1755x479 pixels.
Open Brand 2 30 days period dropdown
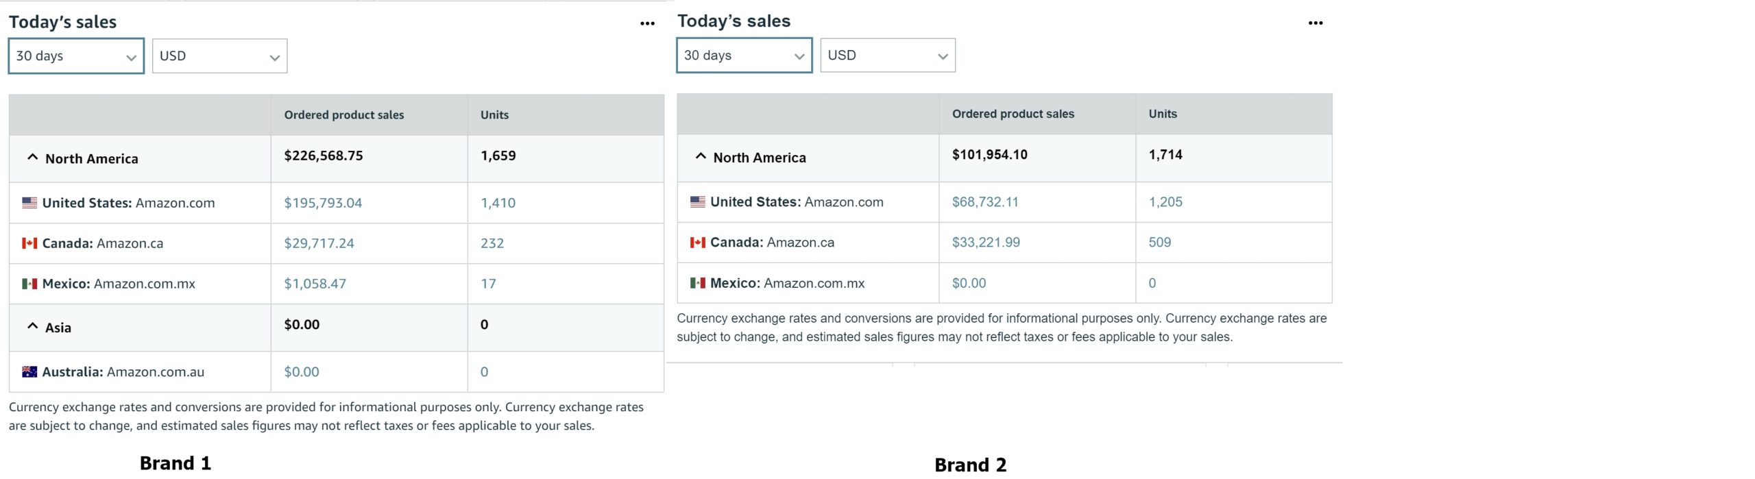point(744,56)
